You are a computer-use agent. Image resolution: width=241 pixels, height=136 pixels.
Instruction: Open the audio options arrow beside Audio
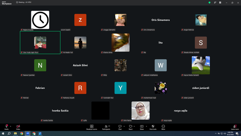(x=11, y=126)
